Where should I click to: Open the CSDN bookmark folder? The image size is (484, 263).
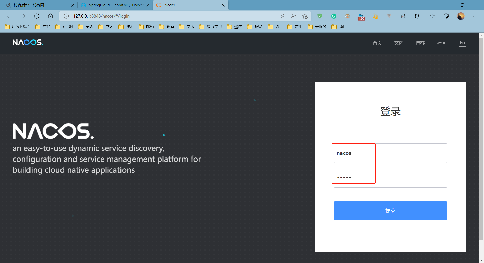click(x=64, y=27)
